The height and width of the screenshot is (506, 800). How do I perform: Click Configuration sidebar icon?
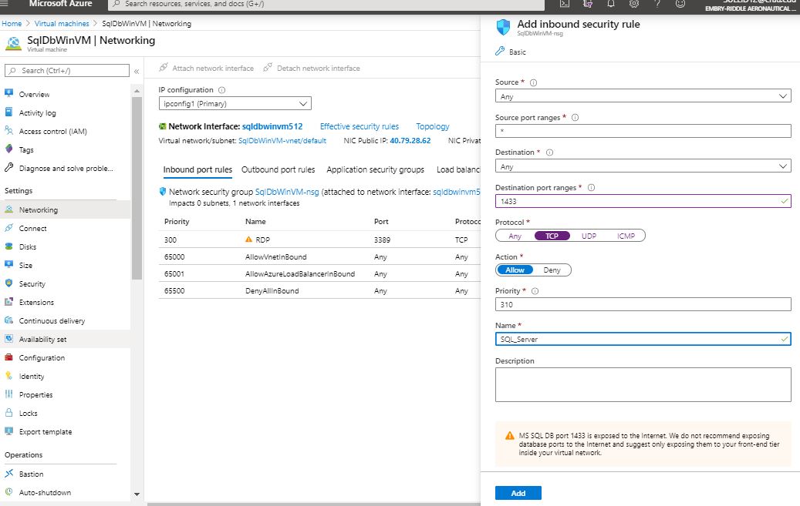coord(8,357)
